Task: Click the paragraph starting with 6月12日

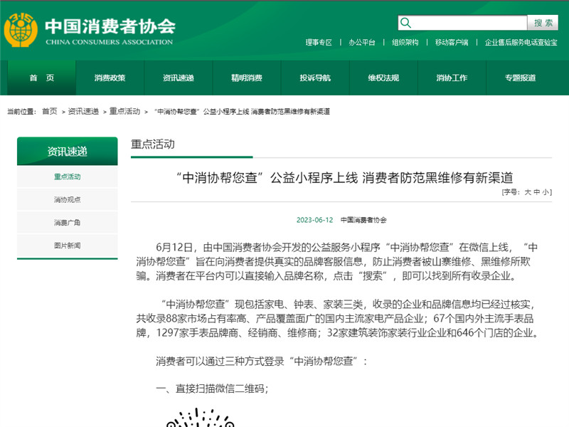Action: 336,261
